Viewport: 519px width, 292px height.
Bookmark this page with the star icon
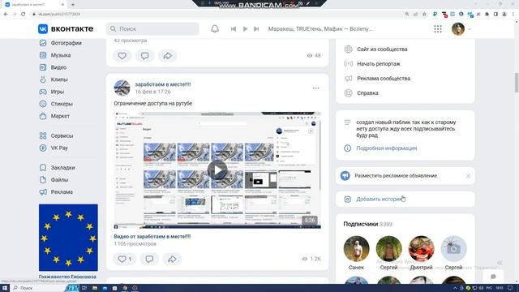click(424, 14)
